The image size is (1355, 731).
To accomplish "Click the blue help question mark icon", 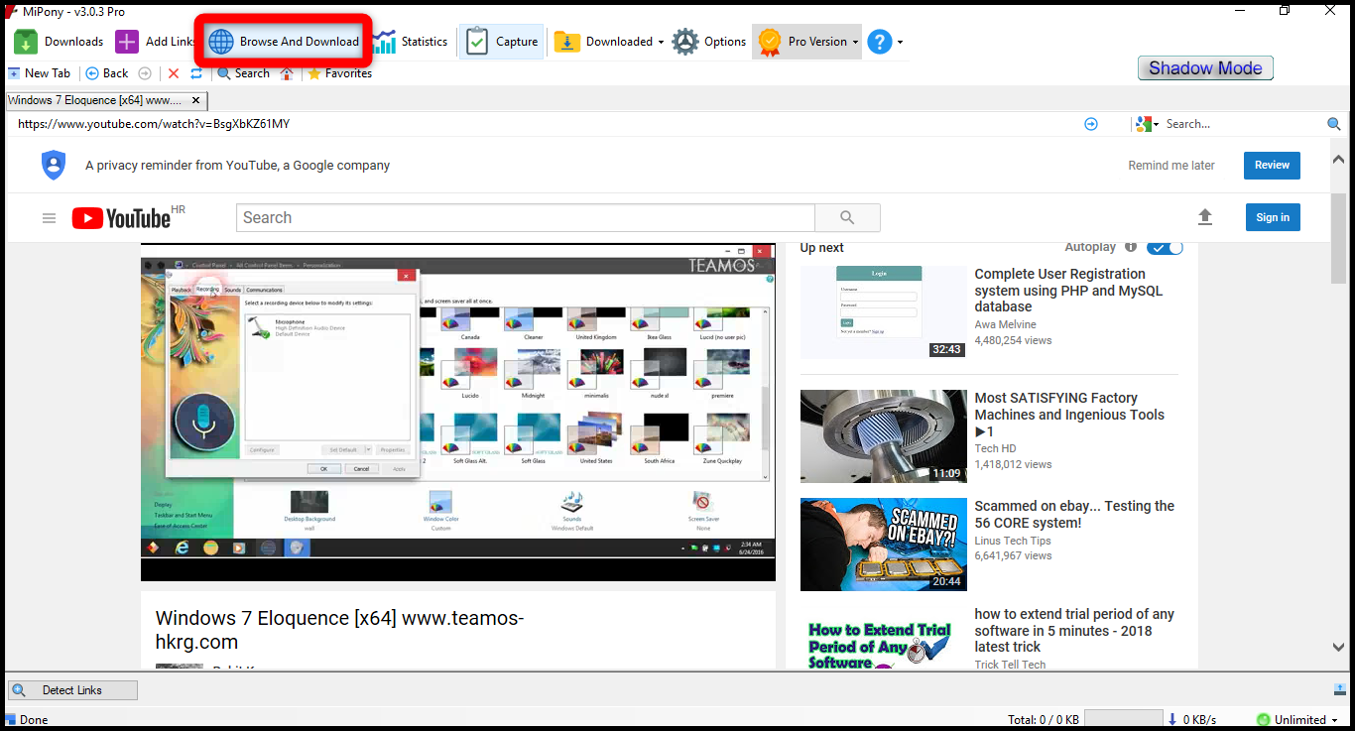I will (879, 42).
